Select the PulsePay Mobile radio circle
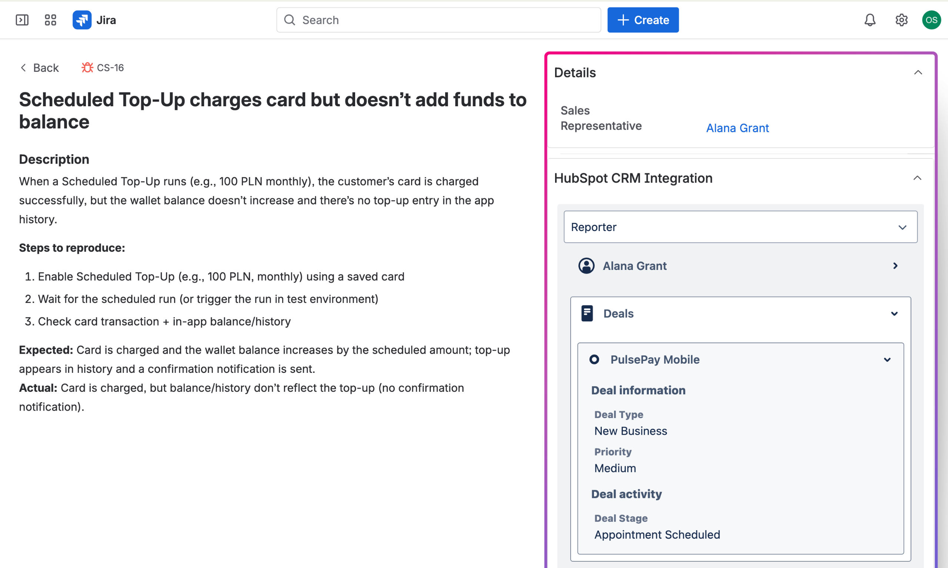 pyautogui.click(x=594, y=360)
